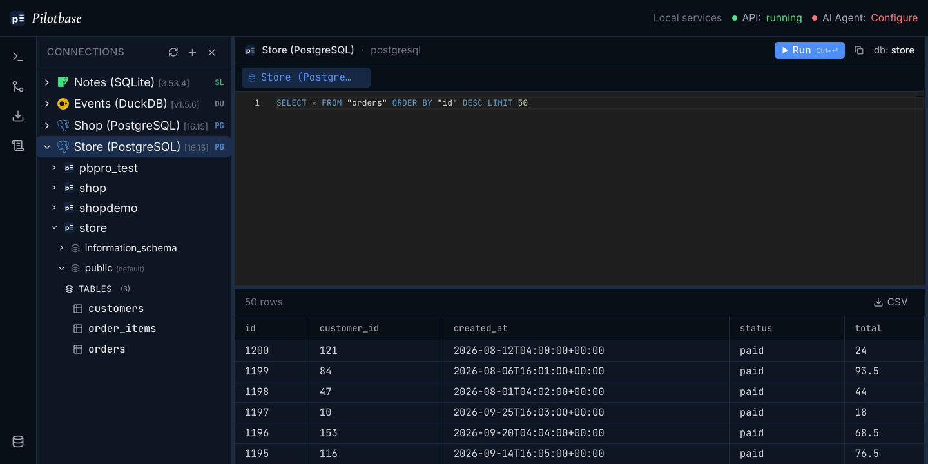Expand the shopdemo database

tap(54, 208)
